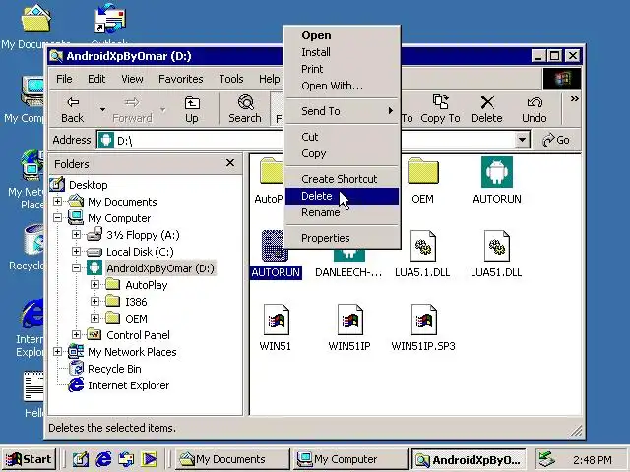Image resolution: width=630 pixels, height=472 pixels.
Task: Click Show Desktop quick launch icon
Action: 81,459
